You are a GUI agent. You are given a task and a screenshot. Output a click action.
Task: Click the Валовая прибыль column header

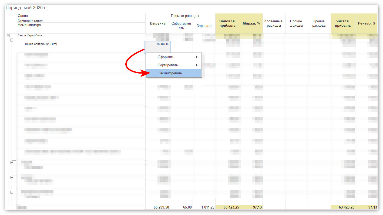coord(227,23)
